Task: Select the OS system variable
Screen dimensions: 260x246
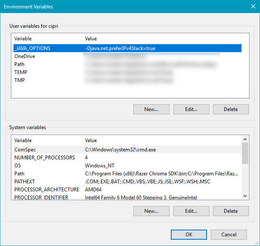Action: tap(127, 165)
